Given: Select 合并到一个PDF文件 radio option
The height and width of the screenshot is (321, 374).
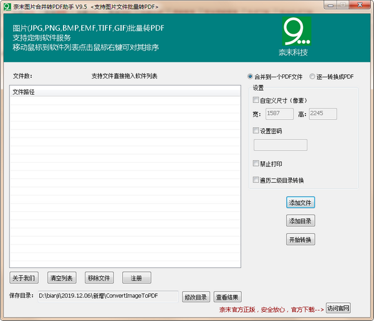Looking at the screenshot, I should (251, 77).
